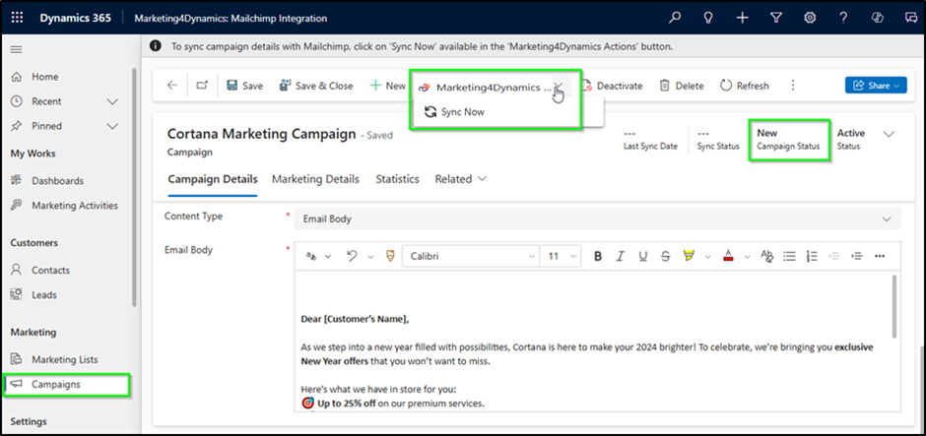
Task: Click inside the email body text area
Action: [593, 342]
